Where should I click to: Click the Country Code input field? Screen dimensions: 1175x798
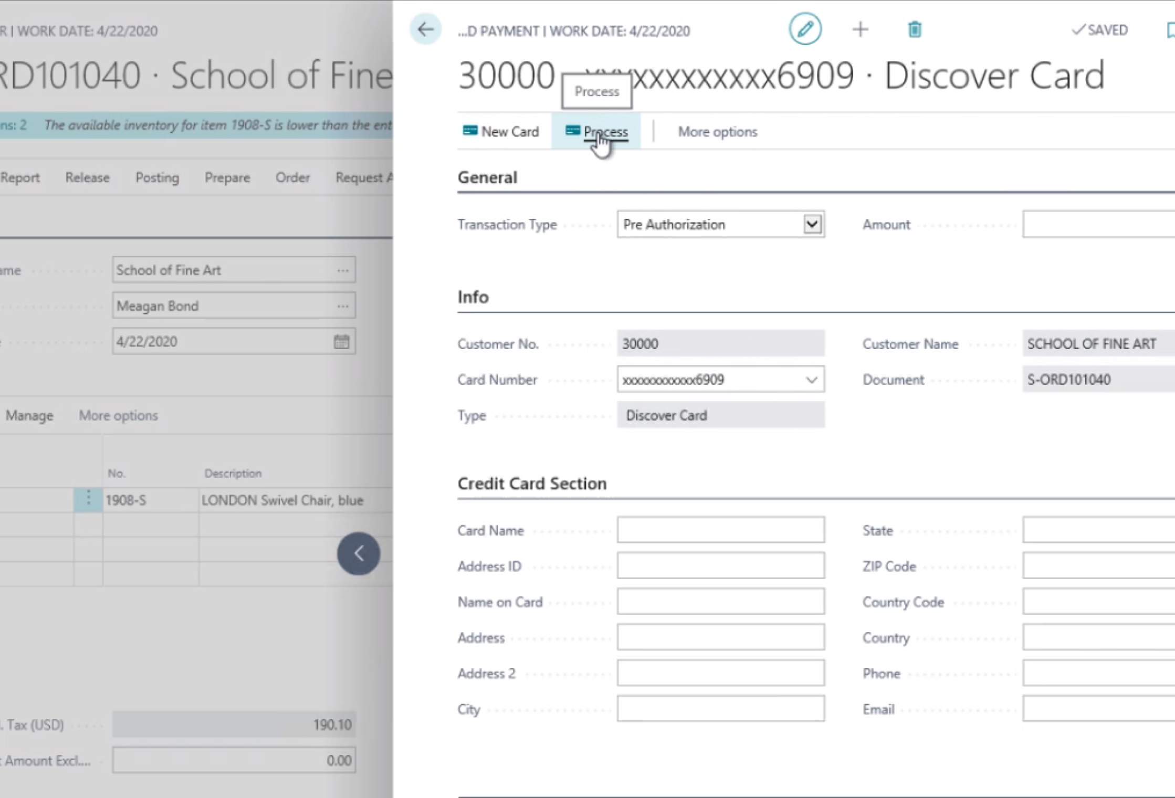(1098, 601)
